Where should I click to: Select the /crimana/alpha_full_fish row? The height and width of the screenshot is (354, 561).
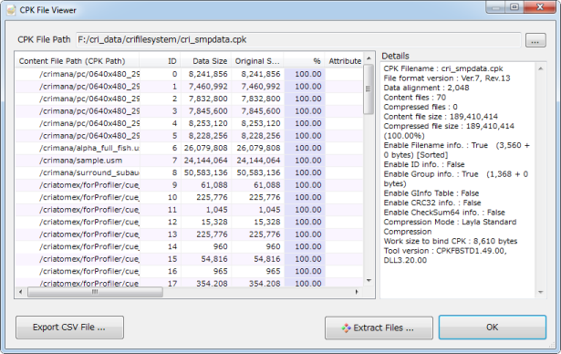[189, 148]
